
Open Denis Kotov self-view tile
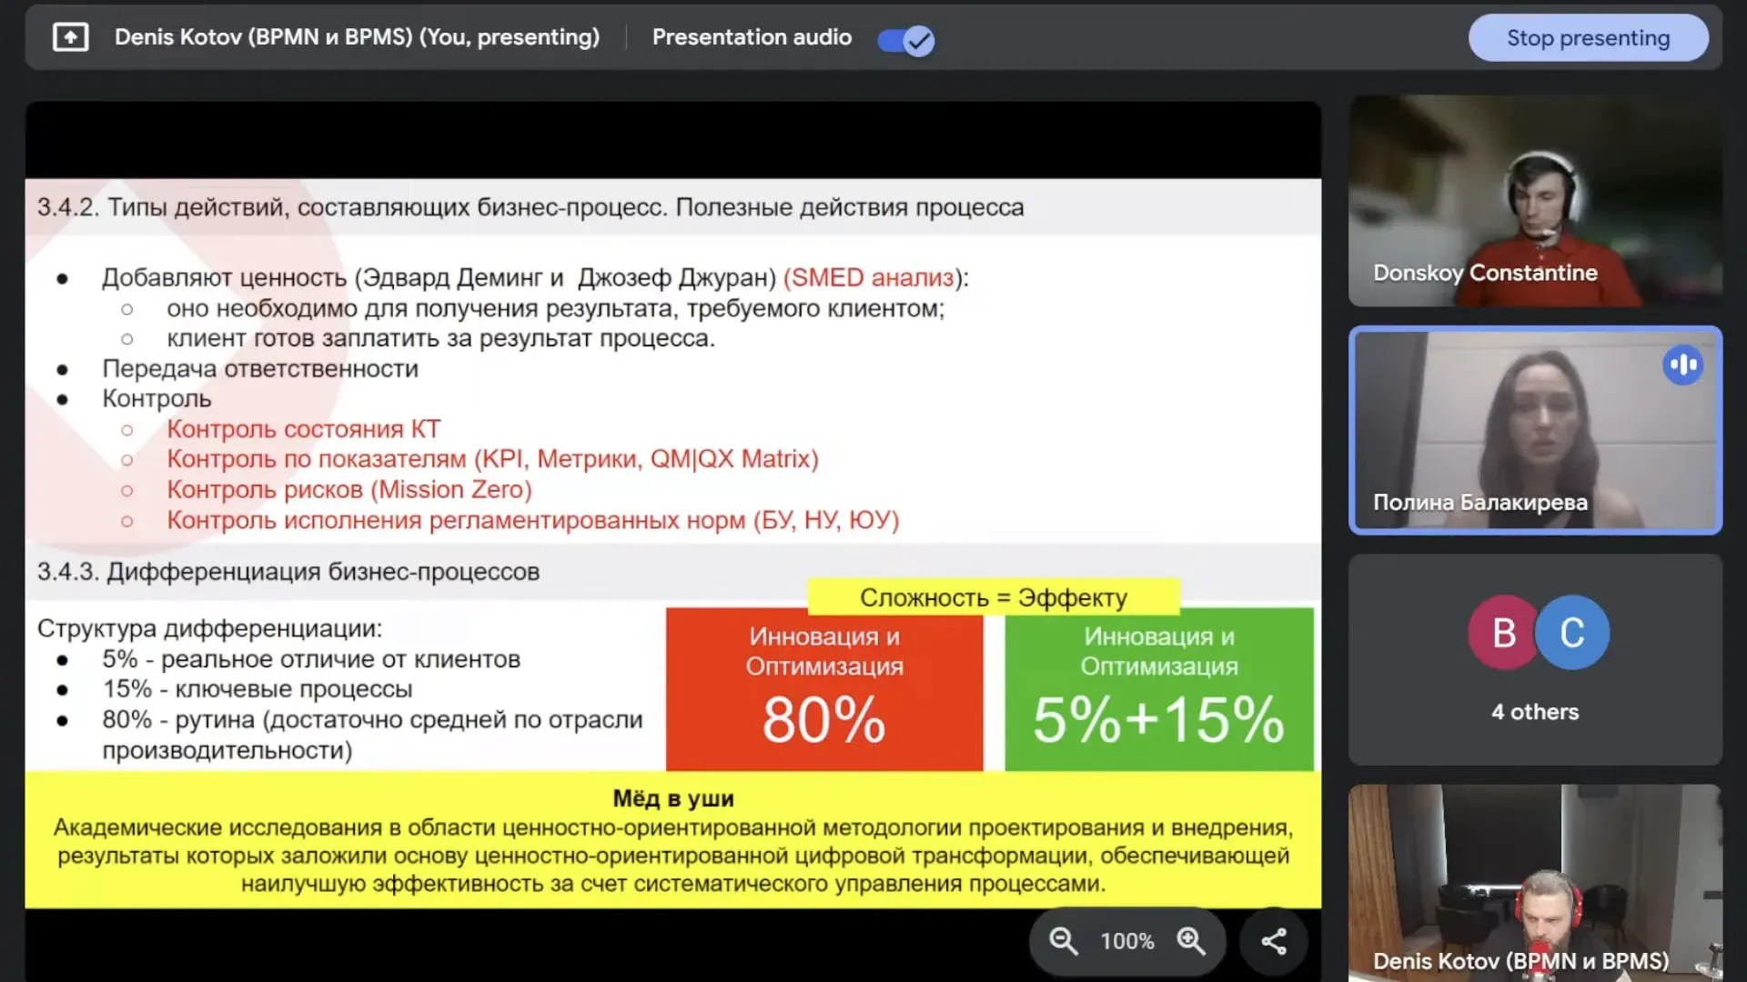[x=1535, y=873]
